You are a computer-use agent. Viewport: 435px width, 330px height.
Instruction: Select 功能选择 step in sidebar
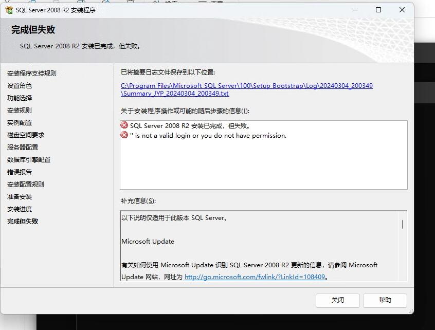(20, 98)
